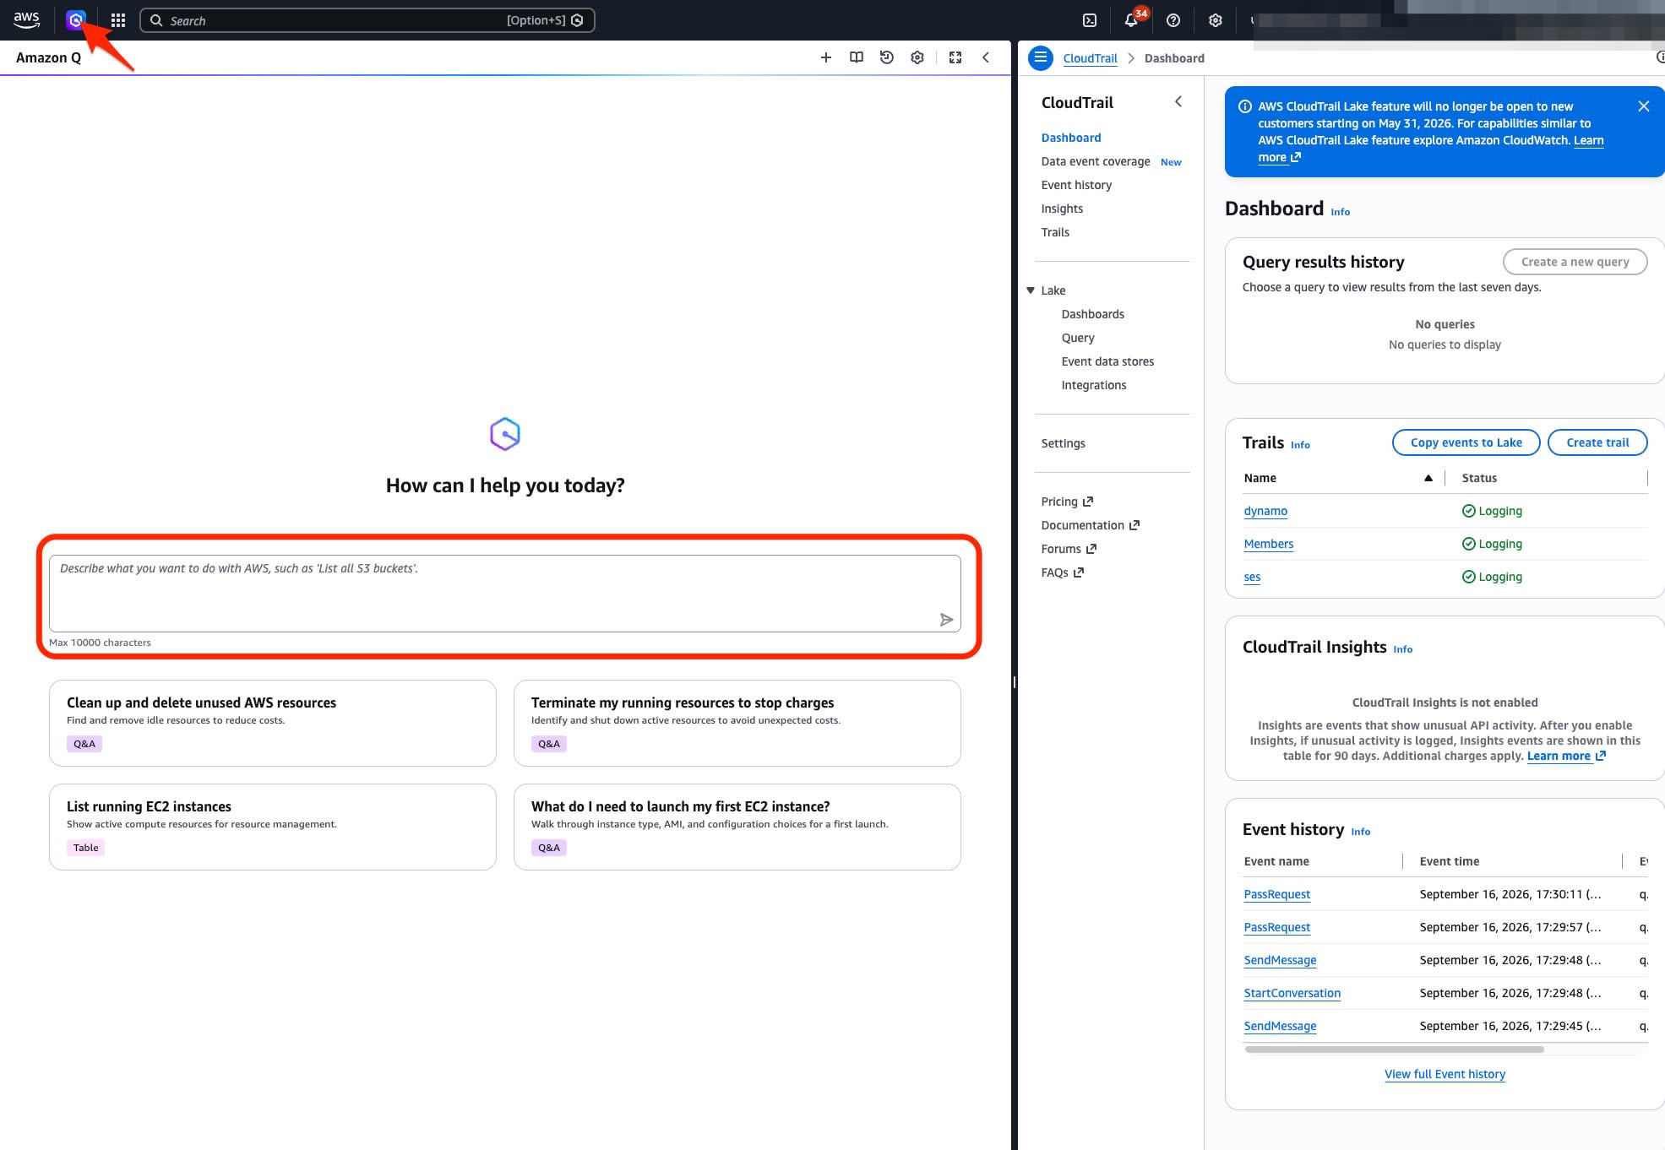Click CloudTrail breadcrumb link
1665x1150 pixels.
(x=1090, y=58)
